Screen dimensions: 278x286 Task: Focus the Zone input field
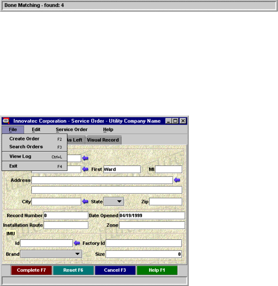[x=152, y=225]
